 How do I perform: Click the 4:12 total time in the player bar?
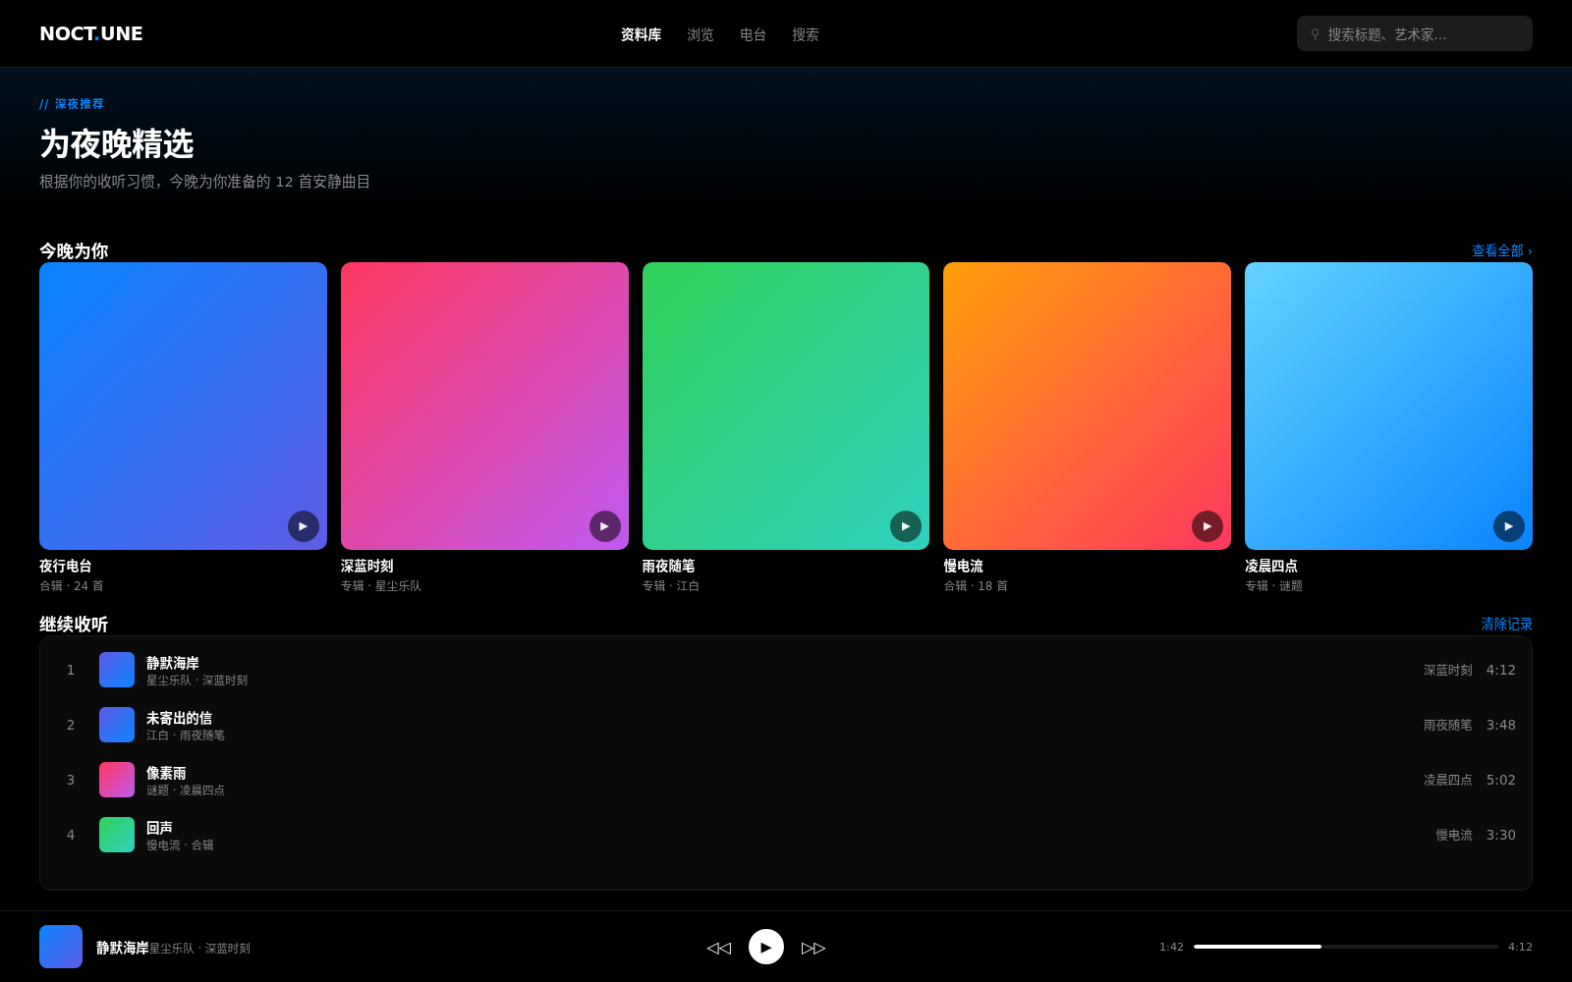(x=1520, y=947)
